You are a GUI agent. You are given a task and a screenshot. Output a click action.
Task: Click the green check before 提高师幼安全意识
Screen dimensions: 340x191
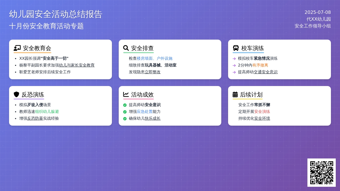[125, 105]
